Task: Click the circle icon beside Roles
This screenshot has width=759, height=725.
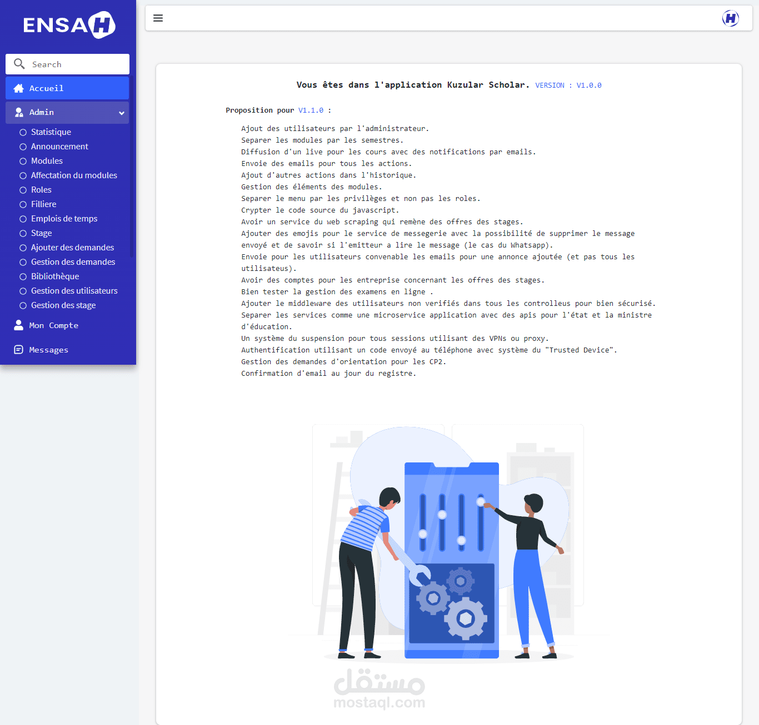Action: click(x=23, y=190)
